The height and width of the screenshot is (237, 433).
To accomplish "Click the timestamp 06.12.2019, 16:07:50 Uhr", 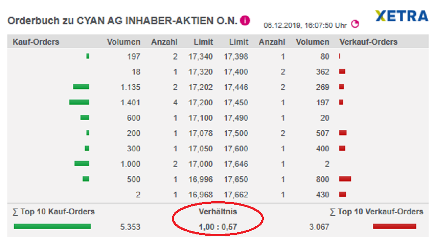I will [305, 25].
